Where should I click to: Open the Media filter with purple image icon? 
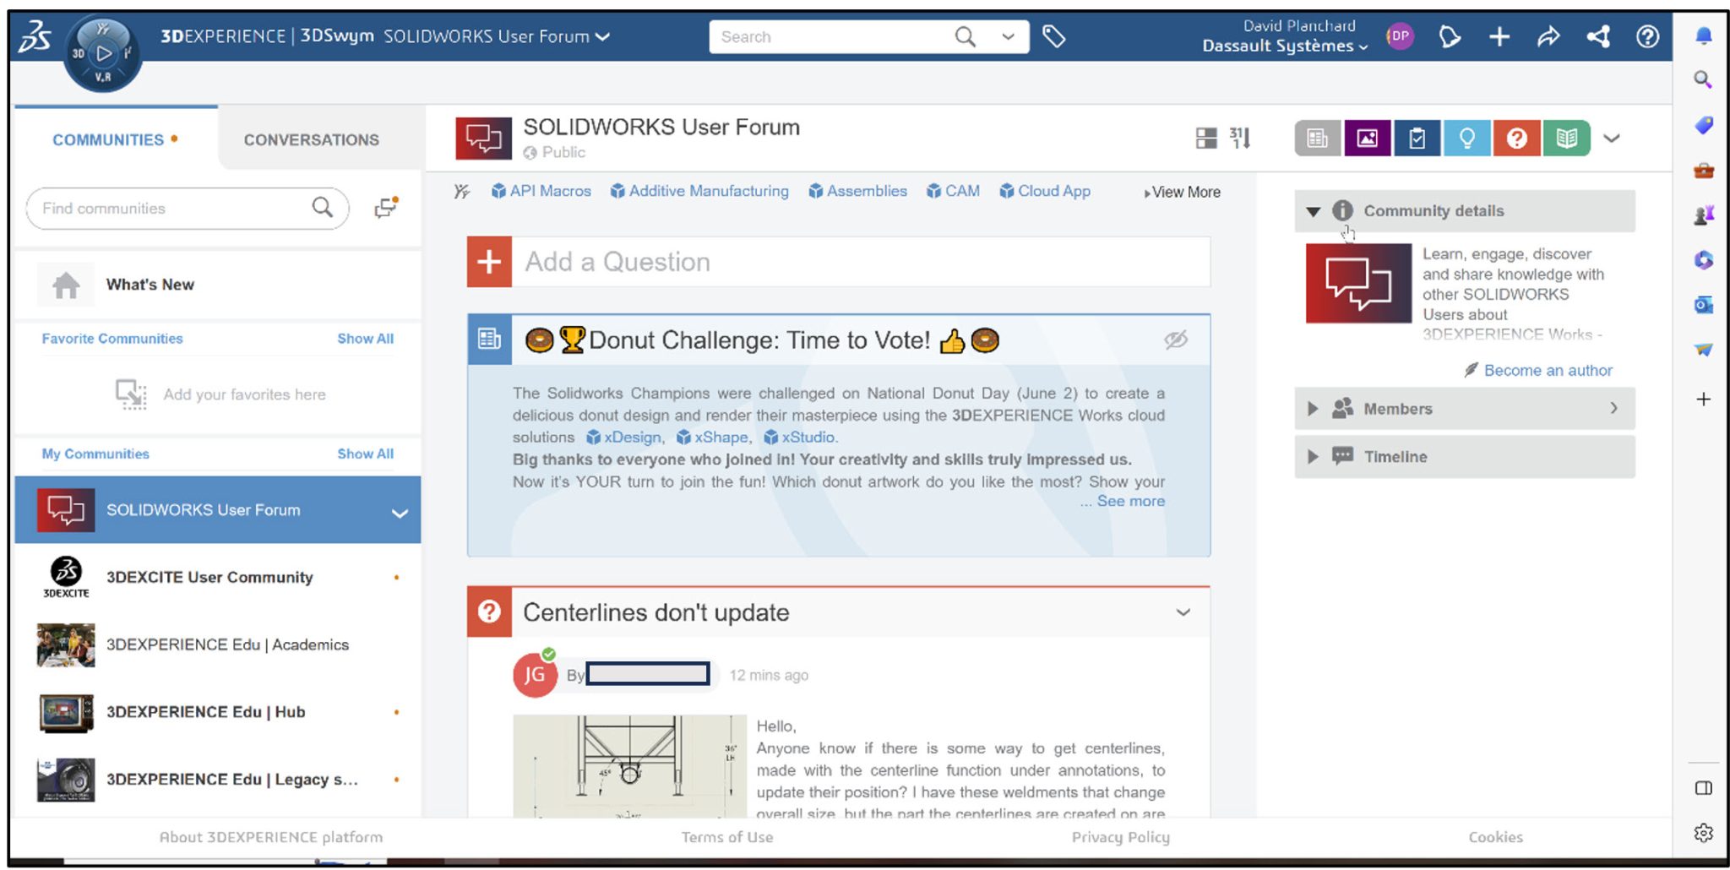[x=1368, y=138]
